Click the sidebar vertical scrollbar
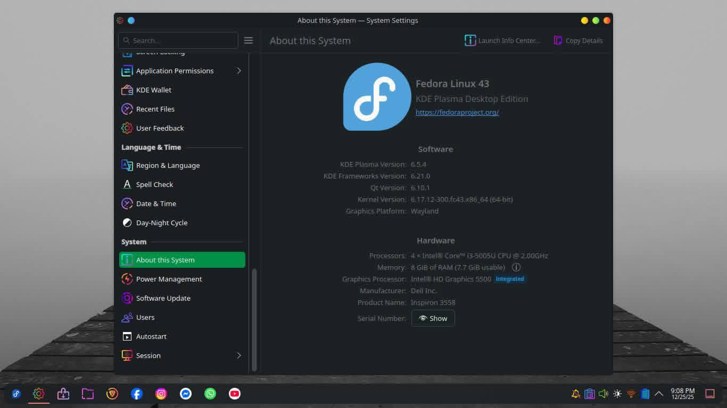Image resolution: width=727 pixels, height=408 pixels. tap(254, 320)
